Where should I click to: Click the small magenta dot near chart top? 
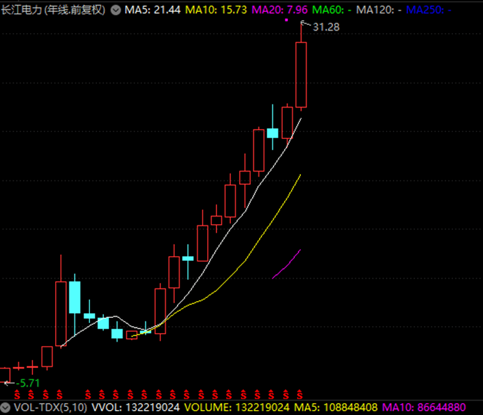(286, 20)
